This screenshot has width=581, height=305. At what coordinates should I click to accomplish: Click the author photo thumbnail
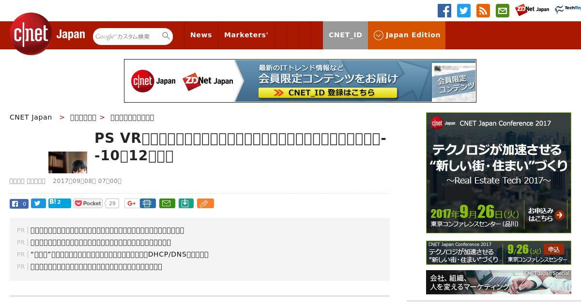click(x=68, y=162)
